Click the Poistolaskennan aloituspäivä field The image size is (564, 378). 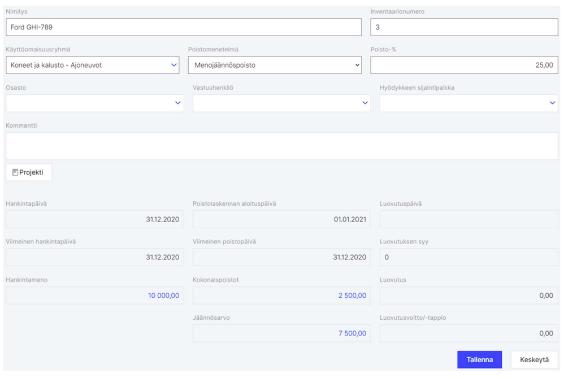point(281,219)
